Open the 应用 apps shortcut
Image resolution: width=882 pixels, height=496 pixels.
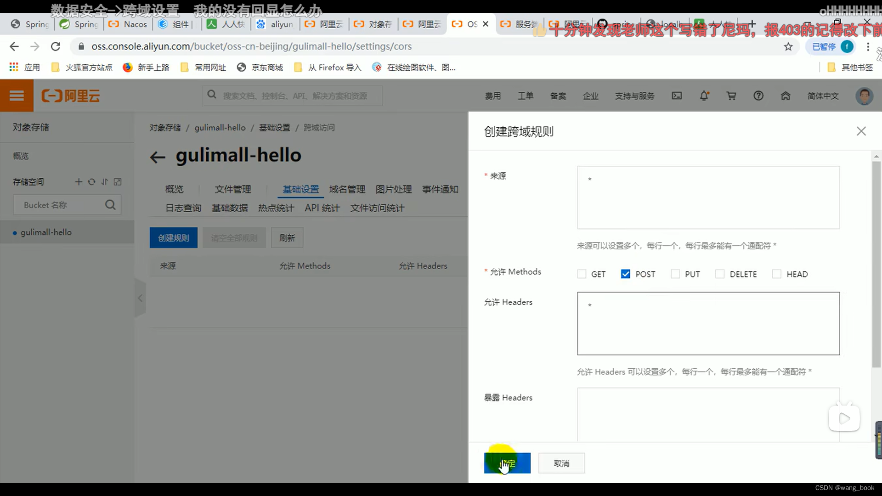(25, 68)
